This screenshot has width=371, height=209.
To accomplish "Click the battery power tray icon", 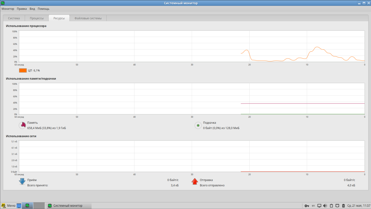I will [343, 206].
